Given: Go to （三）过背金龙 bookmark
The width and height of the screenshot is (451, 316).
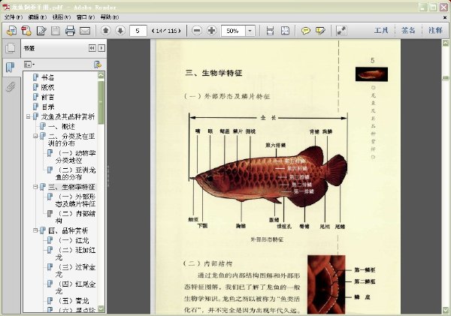Looking at the screenshot, I should [x=75, y=271].
